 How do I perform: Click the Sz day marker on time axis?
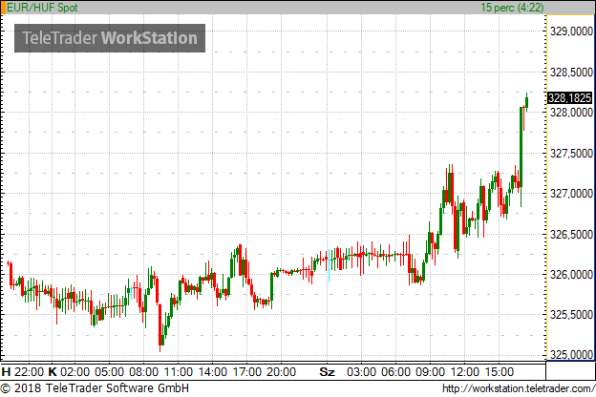click(327, 371)
